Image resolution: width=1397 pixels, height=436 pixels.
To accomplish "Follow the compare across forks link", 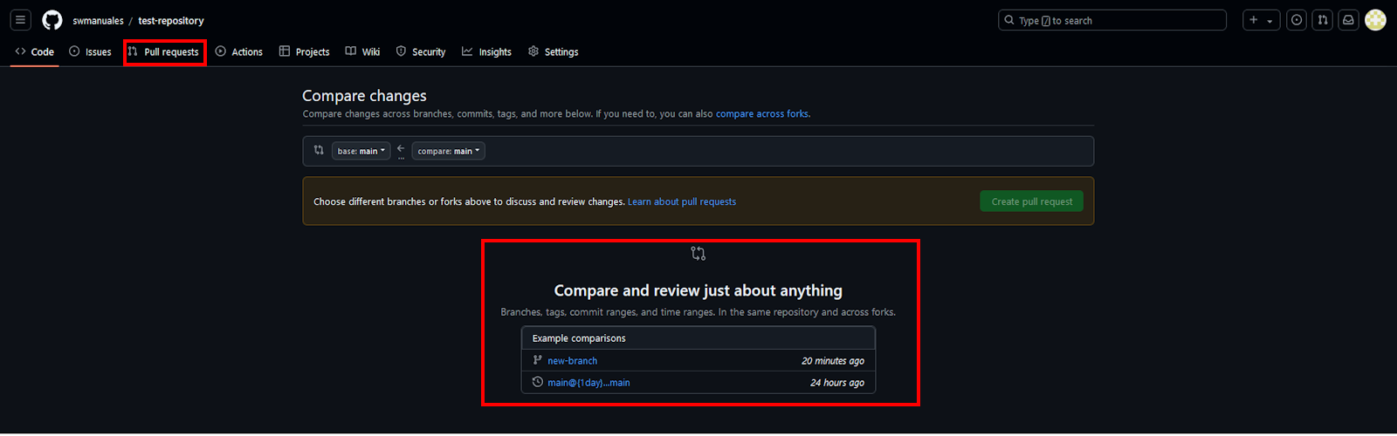I will pyautogui.click(x=761, y=114).
